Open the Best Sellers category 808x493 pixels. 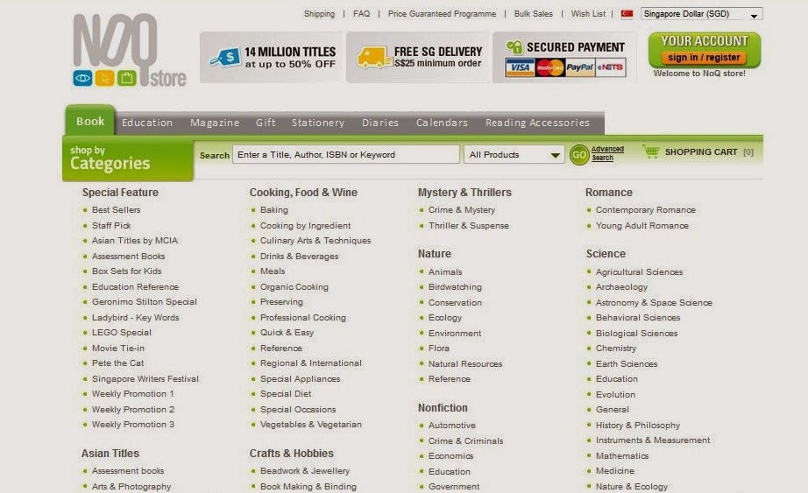coord(116,209)
